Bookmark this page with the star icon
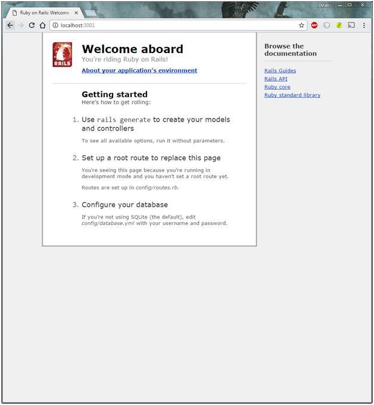The image size is (374, 405). pyautogui.click(x=301, y=25)
